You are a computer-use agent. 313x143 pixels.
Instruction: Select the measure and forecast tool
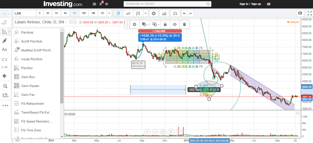pos(4,67)
